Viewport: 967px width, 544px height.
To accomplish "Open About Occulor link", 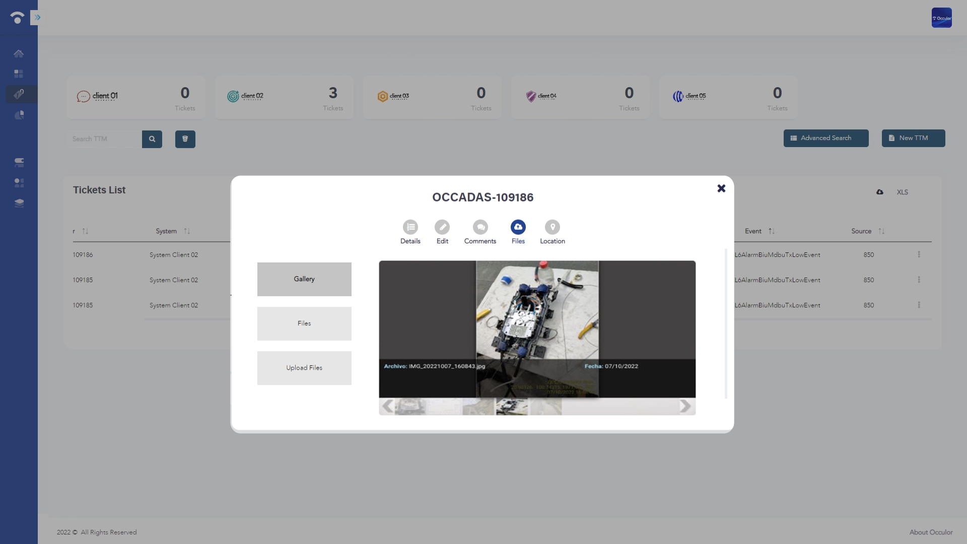I will (931, 532).
